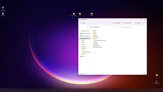
Task: Click the Refresh icon beside address bar
Action: [116, 27]
